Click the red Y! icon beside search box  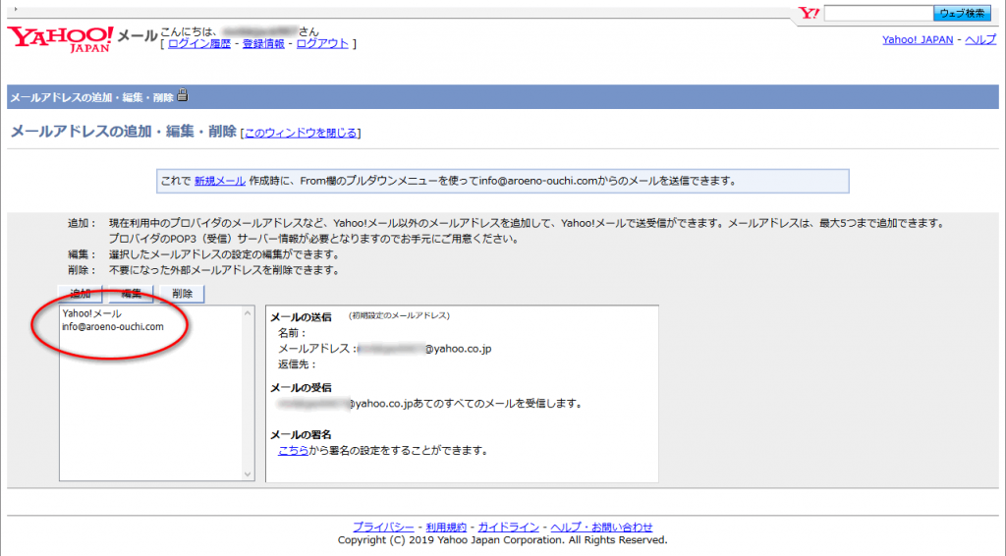pos(810,13)
